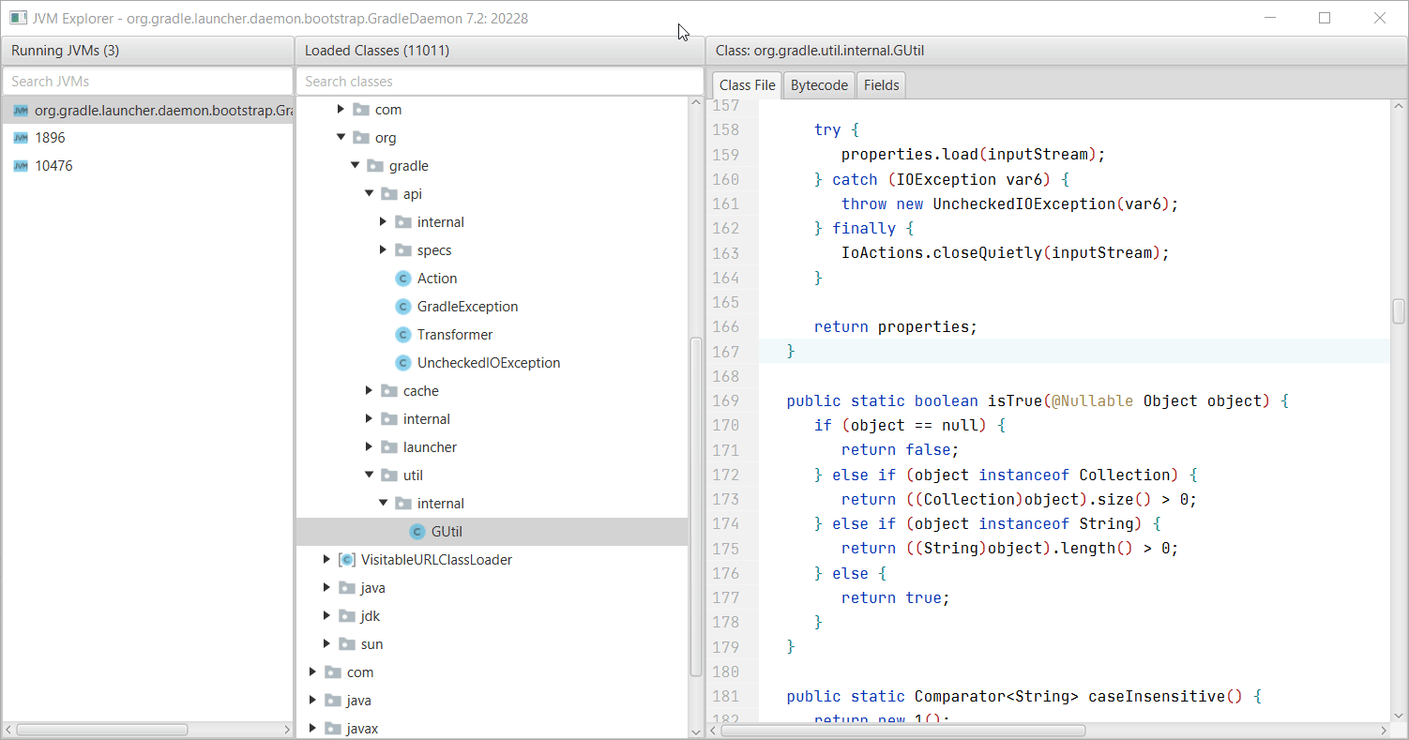This screenshot has height=740, width=1409.
Task: Click the folder icon of the api package
Action: pos(389,194)
